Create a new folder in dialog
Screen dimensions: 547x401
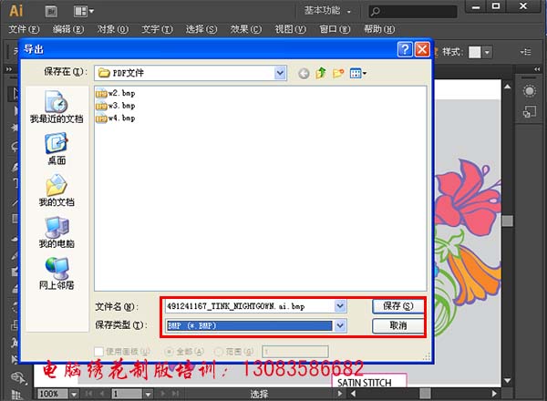[x=338, y=73]
